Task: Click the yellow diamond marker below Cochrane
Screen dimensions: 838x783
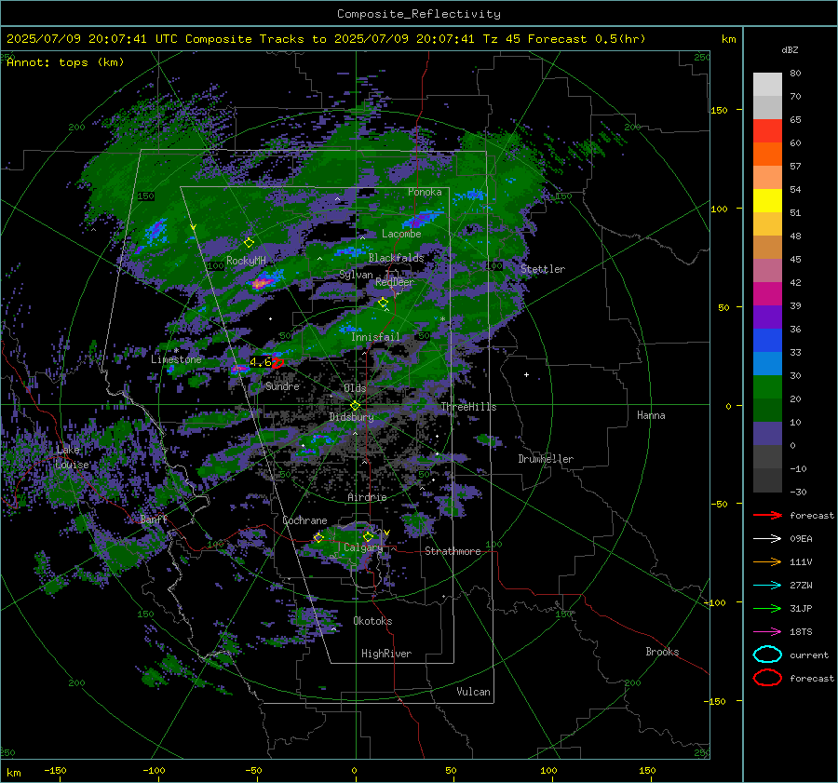Action: [318, 537]
